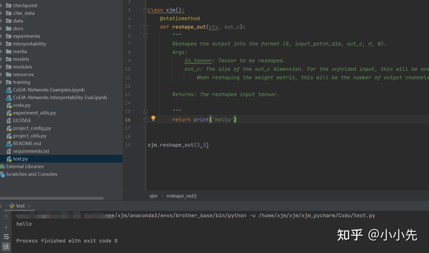
Task: Click the LICENSE file icon
Action: pyautogui.click(x=9, y=120)
